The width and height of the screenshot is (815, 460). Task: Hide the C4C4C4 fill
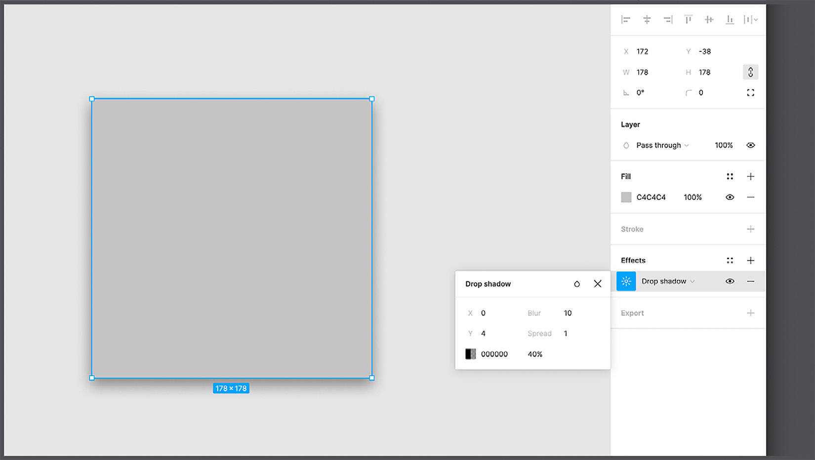click(x=730, y=197)
